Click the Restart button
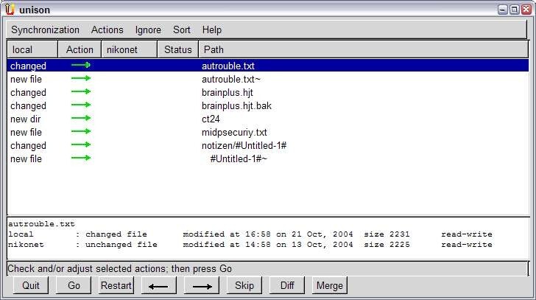This screenshot has height=300, width=536. 116,285
